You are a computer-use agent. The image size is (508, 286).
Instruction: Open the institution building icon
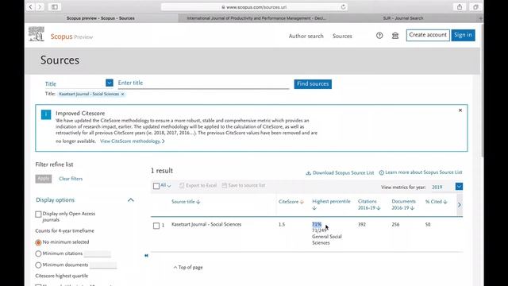tap(395, 36)
